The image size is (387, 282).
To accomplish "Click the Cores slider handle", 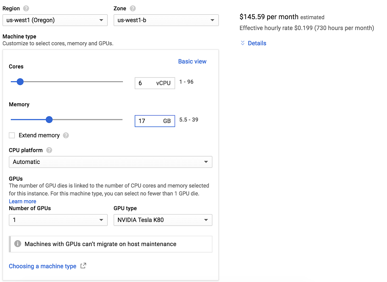I will tap(20, 82).
